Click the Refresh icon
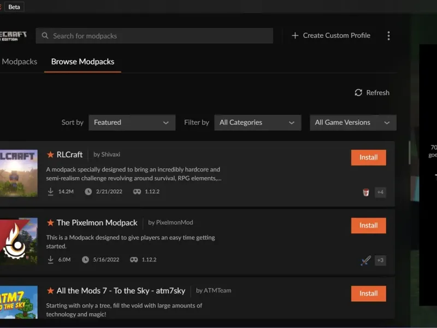This screenshot has width=437, height=328. [358, 93]
